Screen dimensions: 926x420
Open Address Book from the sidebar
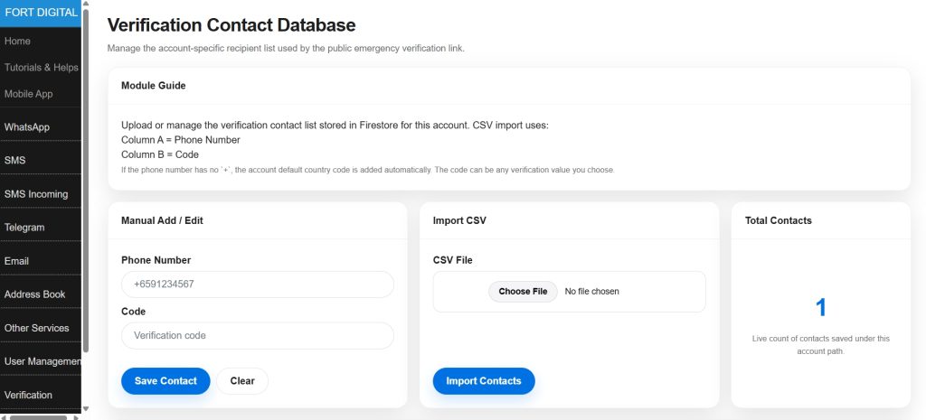pos(34,294)
